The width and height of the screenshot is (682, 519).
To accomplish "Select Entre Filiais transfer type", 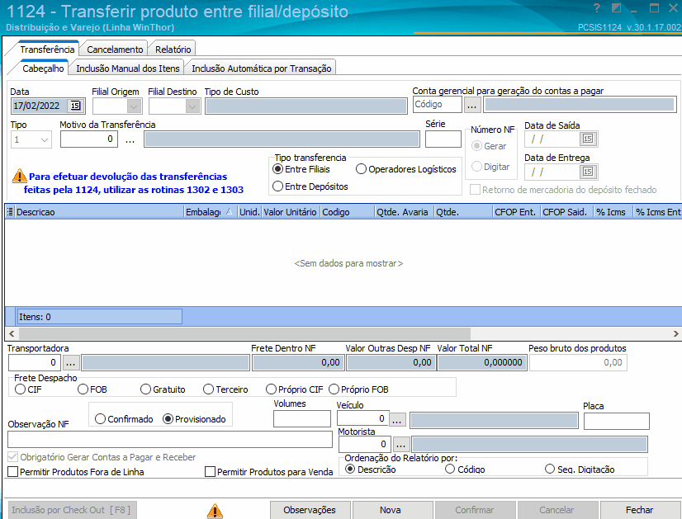I will [301, 169].
